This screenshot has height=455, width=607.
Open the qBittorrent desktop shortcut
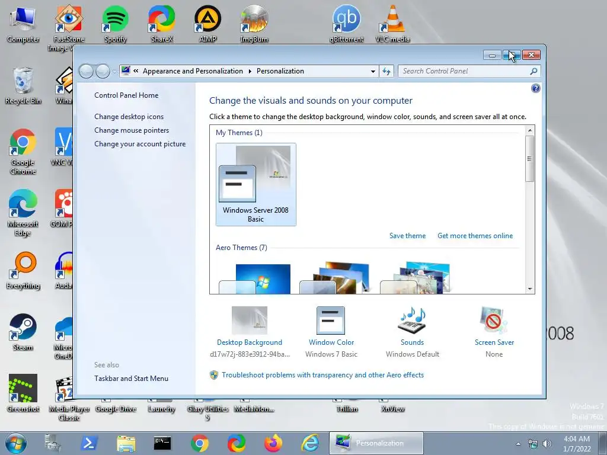pyautogui.click(x=346, y=24)
